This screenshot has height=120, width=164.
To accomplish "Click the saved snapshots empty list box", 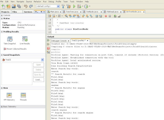I will pos(17,74).
